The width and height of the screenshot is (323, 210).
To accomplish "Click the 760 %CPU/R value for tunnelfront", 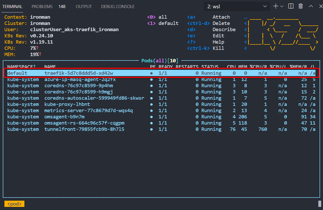I will pos(263,129).
